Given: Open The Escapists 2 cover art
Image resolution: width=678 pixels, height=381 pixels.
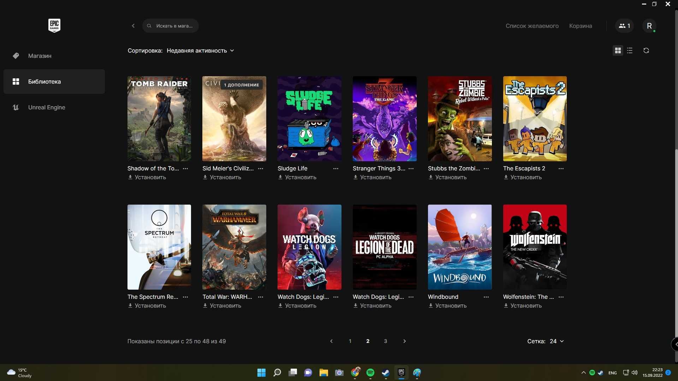Looking at the screenshot, I should coord(535,119).
